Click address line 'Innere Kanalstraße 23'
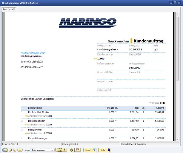This screenshot has height=153, width=183. (32, 62)
